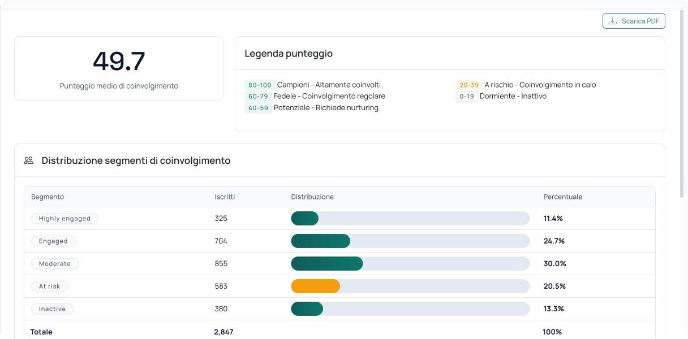688x339 pixels.
Task: Click the orange At risk distribution bar
Action: click(316, 286)
